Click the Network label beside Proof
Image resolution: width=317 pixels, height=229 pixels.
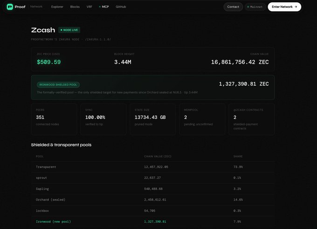pos(36,7)
